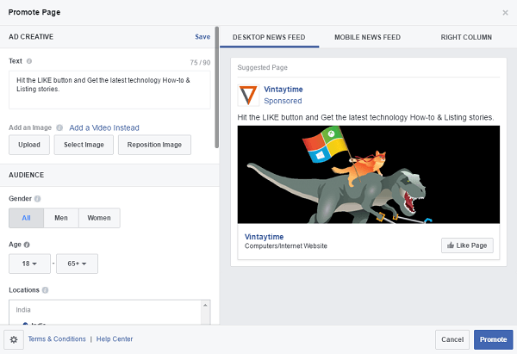Choose Women as target gender
This screenshot has width=517, height=354.
coord(98,218)
